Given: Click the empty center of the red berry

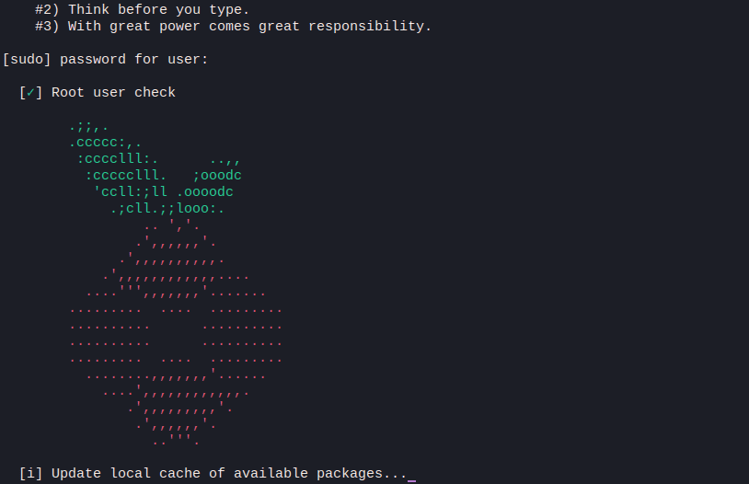Looking at the screenshot, I should (176, 336).
